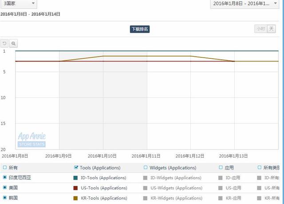
Task: Switch chart granularity to 天
Action: coord(271,29)
